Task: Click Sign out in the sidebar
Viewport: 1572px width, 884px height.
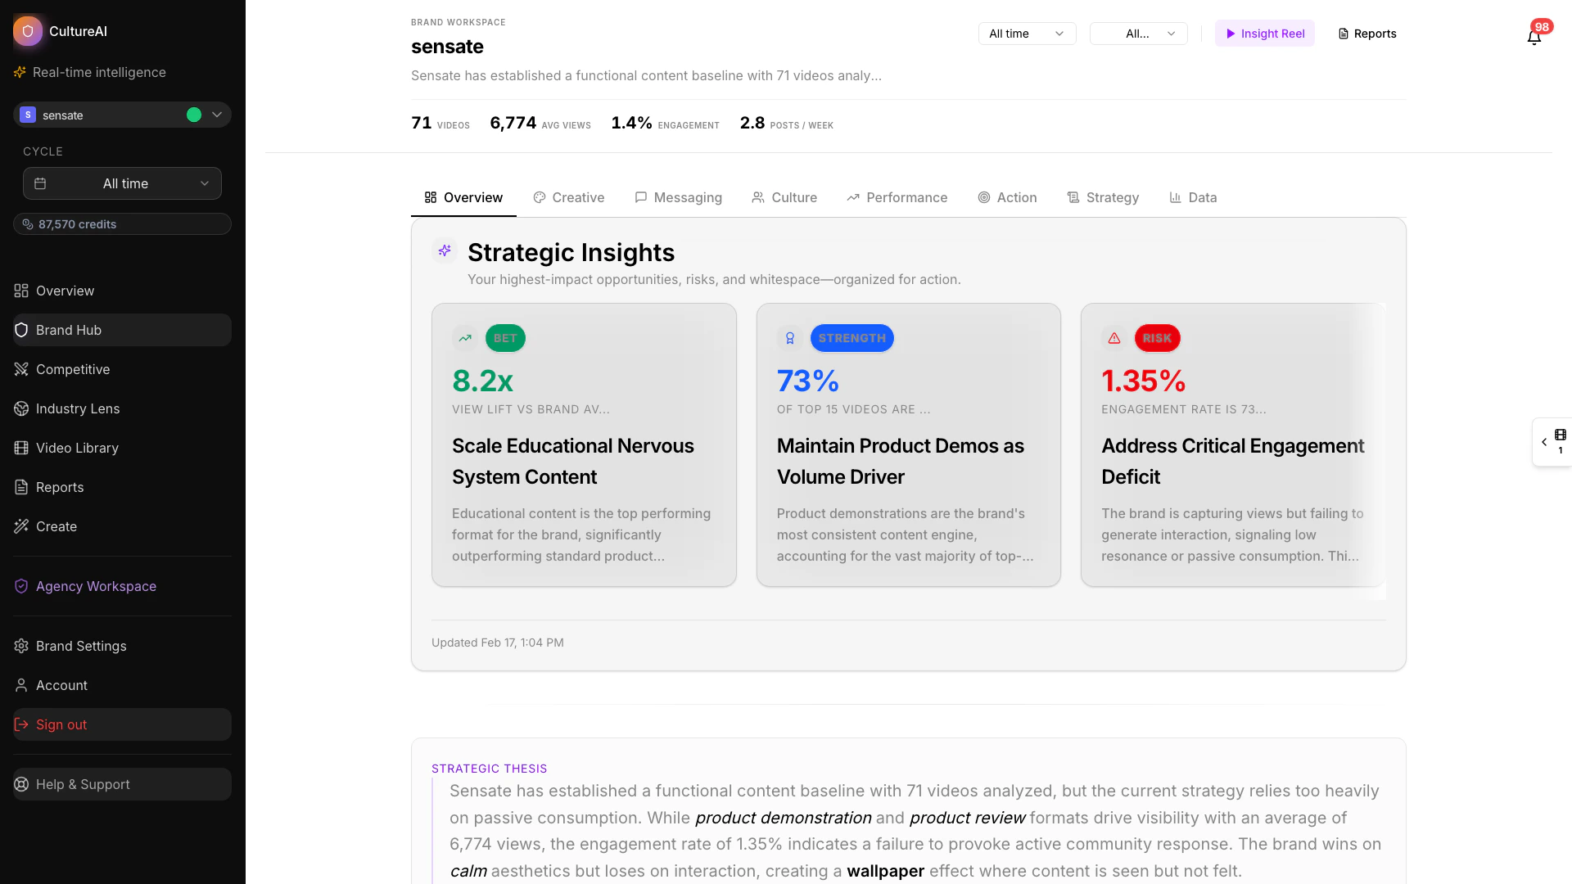Action: click(x=61, y=724)
